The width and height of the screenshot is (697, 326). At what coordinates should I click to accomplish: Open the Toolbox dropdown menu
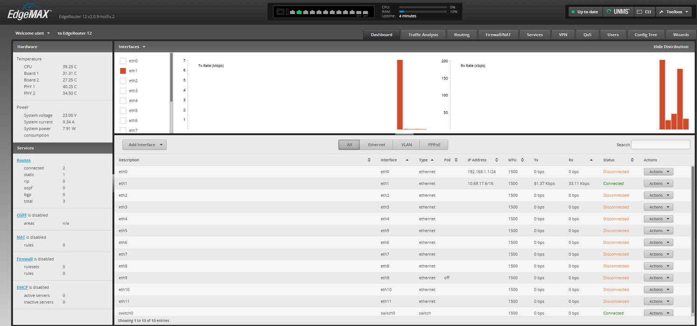tap(674, 12)
